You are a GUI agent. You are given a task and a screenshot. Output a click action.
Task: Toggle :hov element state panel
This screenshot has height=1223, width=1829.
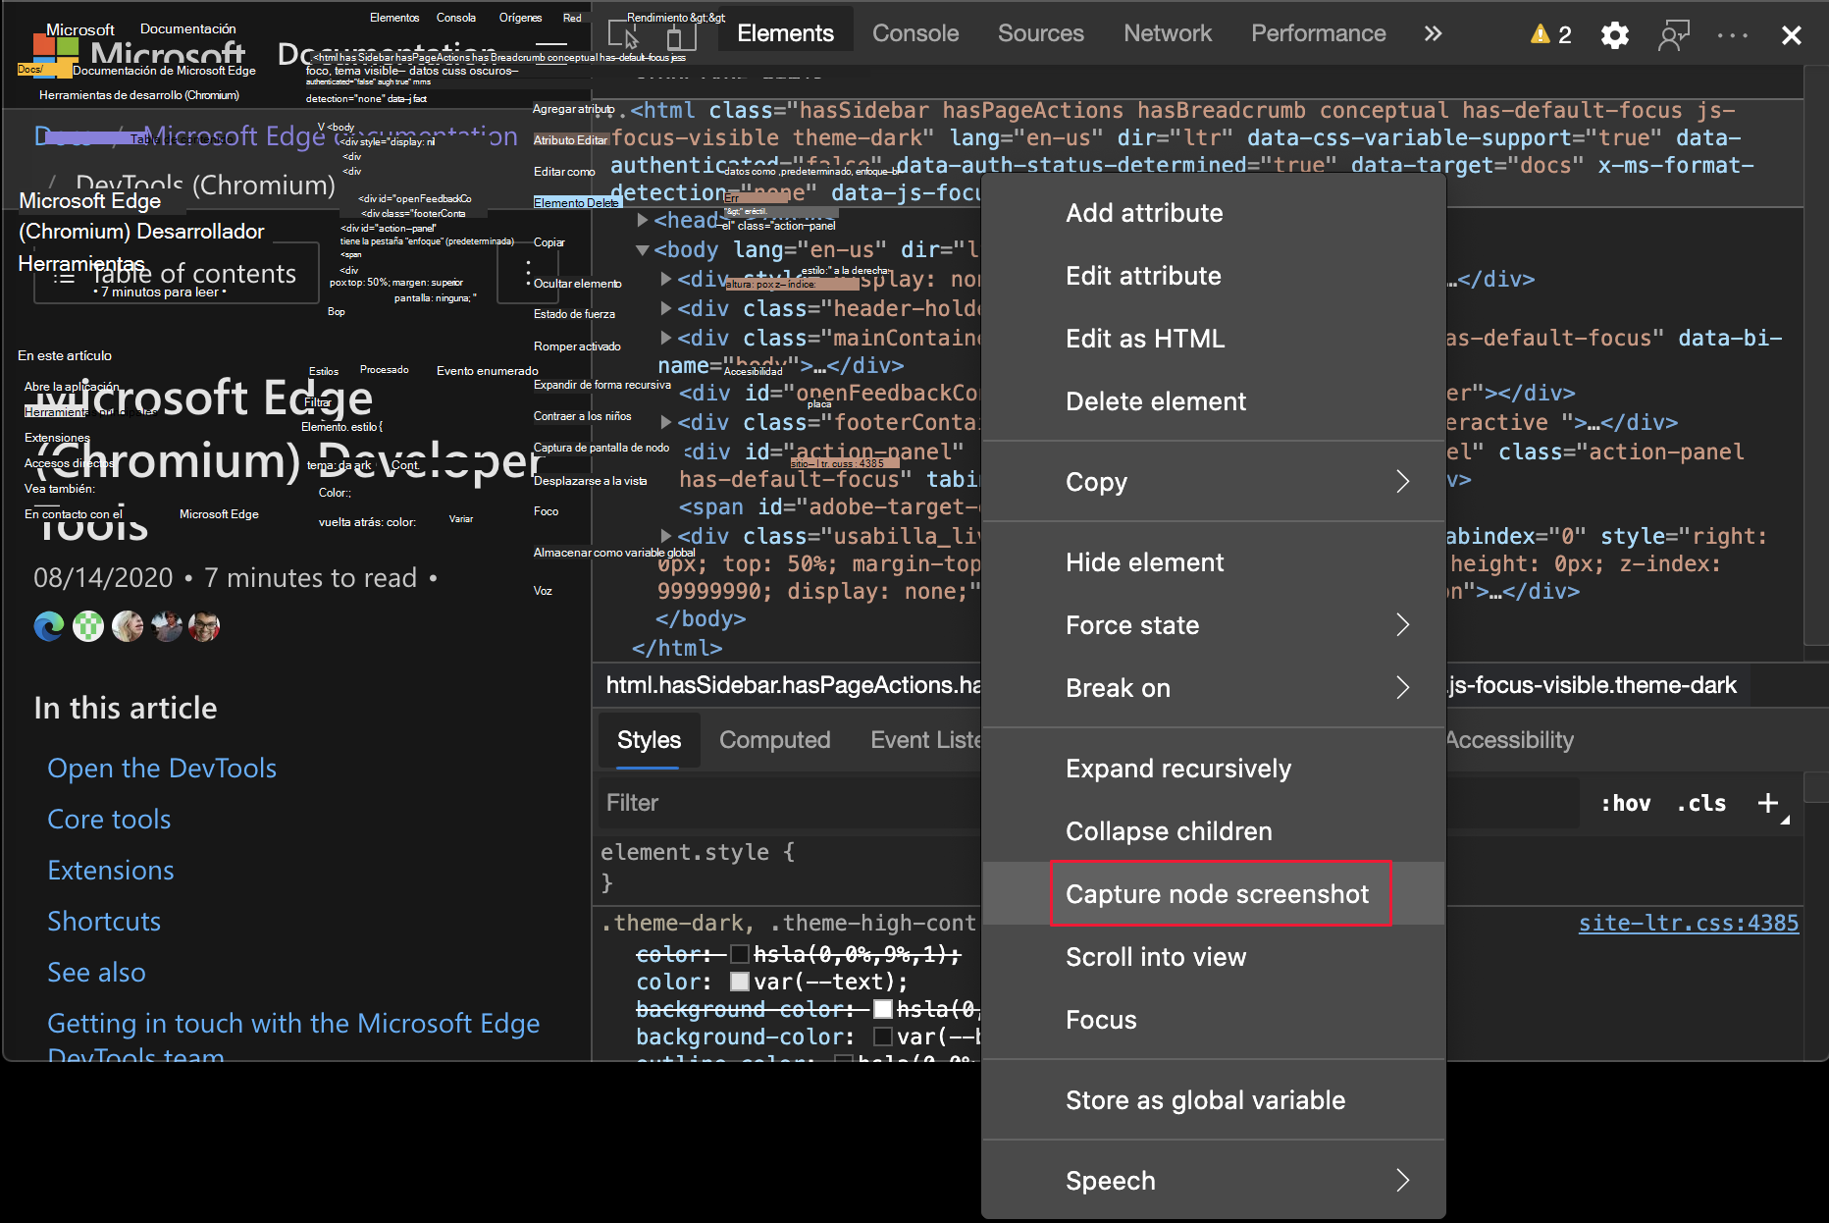pos(1625,803)
